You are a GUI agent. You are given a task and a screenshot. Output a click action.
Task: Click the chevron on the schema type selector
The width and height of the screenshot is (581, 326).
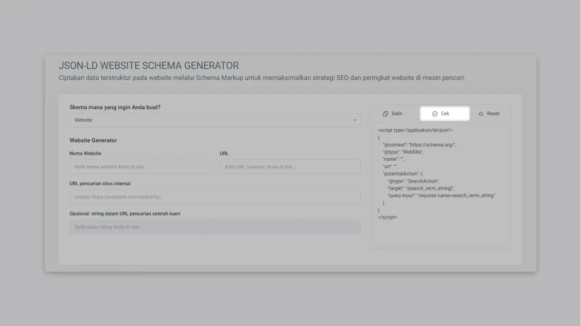tap(355, 120)
